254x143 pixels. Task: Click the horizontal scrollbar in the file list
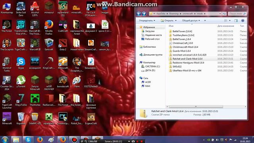pyautogui.click(x=196, y=106)
